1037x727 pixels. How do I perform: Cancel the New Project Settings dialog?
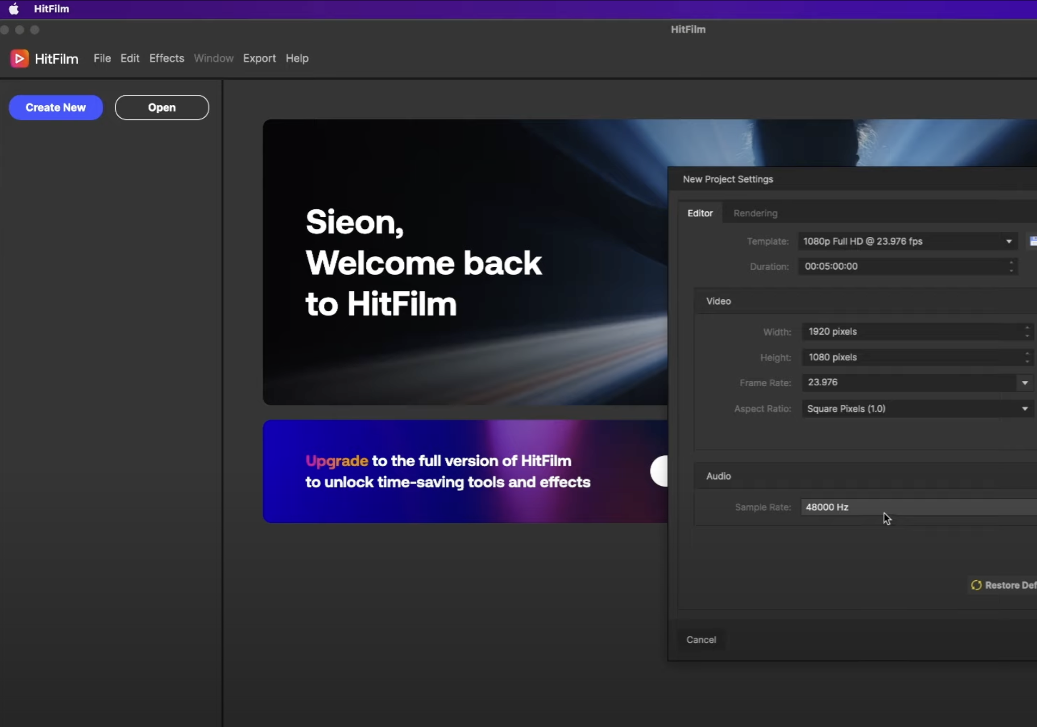coord(701,640)
